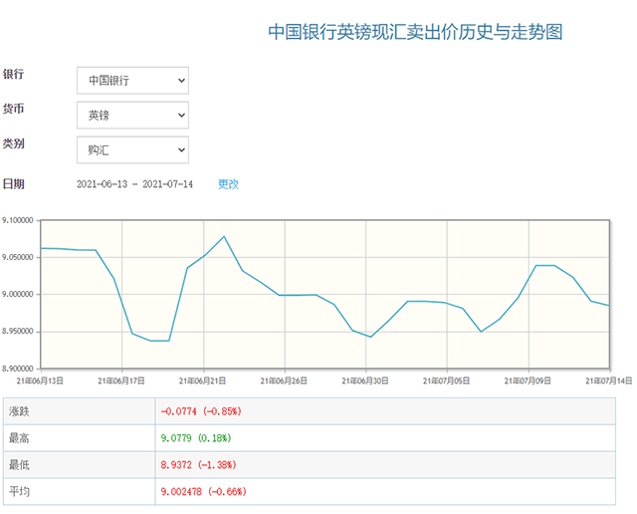The width and height of the screenshot is (637, 514).
Task: Click x-axis label 21年06月21日
Action: click(202, 382)
